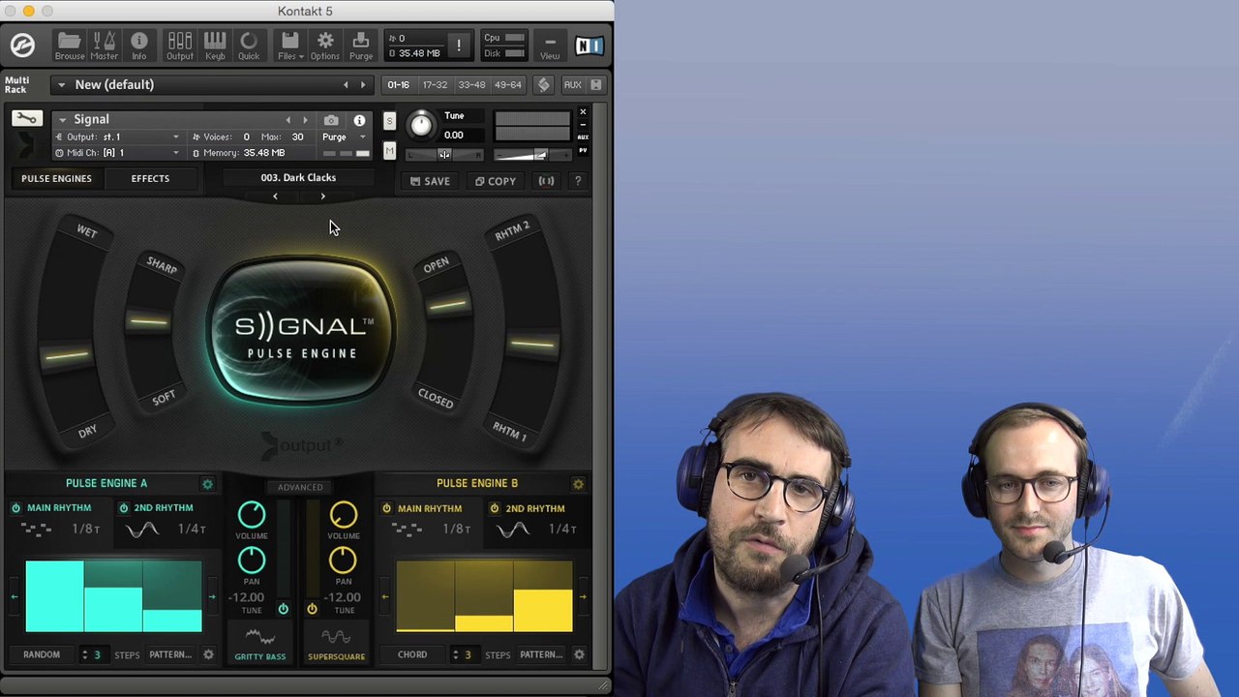Viewport: 1239px width, 697px height.
Task: Solo the Signal instrument
Action: 389,121
